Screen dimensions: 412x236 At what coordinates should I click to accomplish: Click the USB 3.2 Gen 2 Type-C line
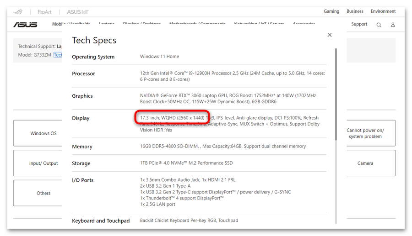[x=216, y=192]
